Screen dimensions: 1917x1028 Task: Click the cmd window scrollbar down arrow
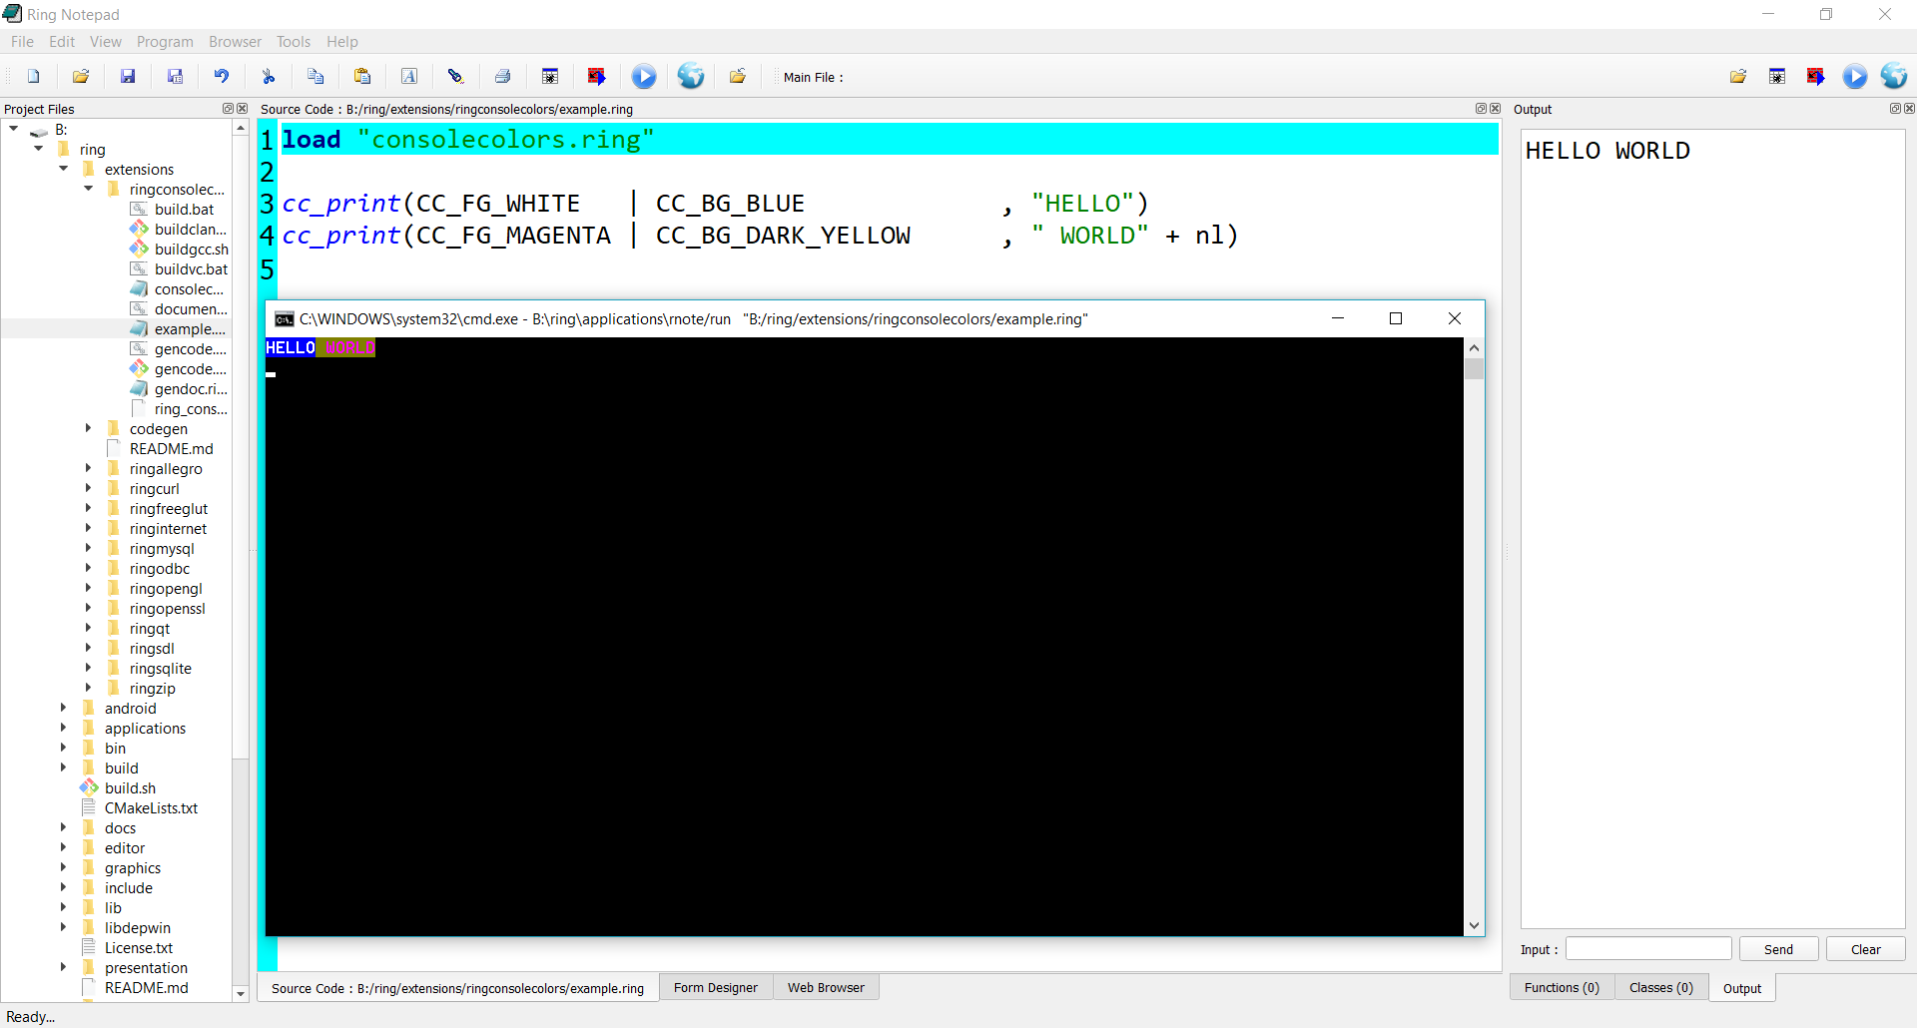(1474, 925)
